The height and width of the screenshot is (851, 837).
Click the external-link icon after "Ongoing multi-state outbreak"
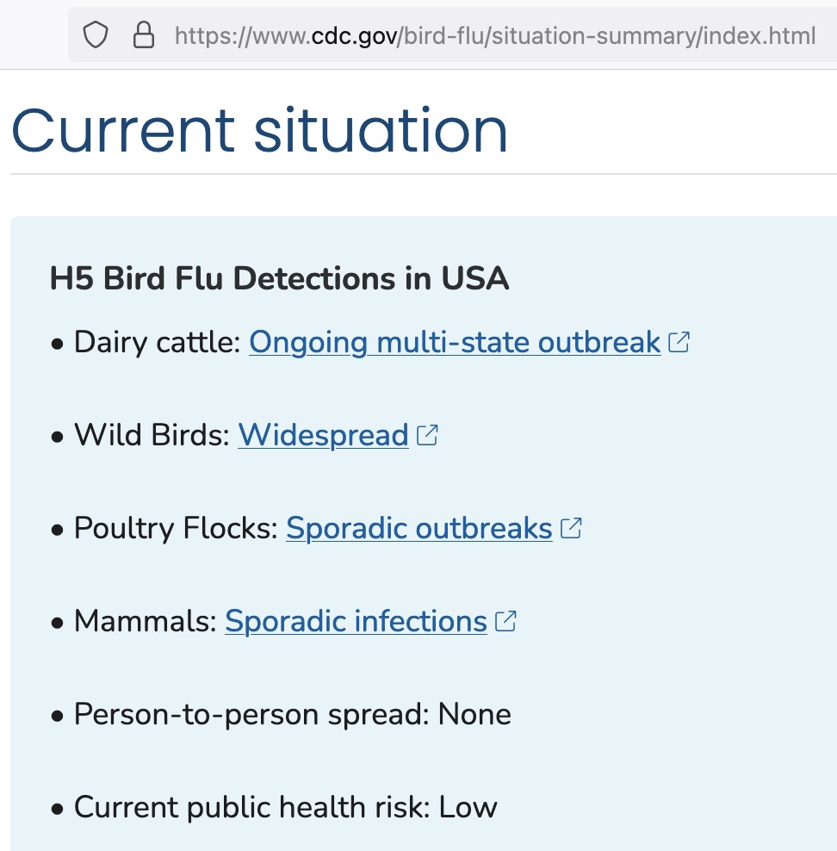click(x=679, y=343)
